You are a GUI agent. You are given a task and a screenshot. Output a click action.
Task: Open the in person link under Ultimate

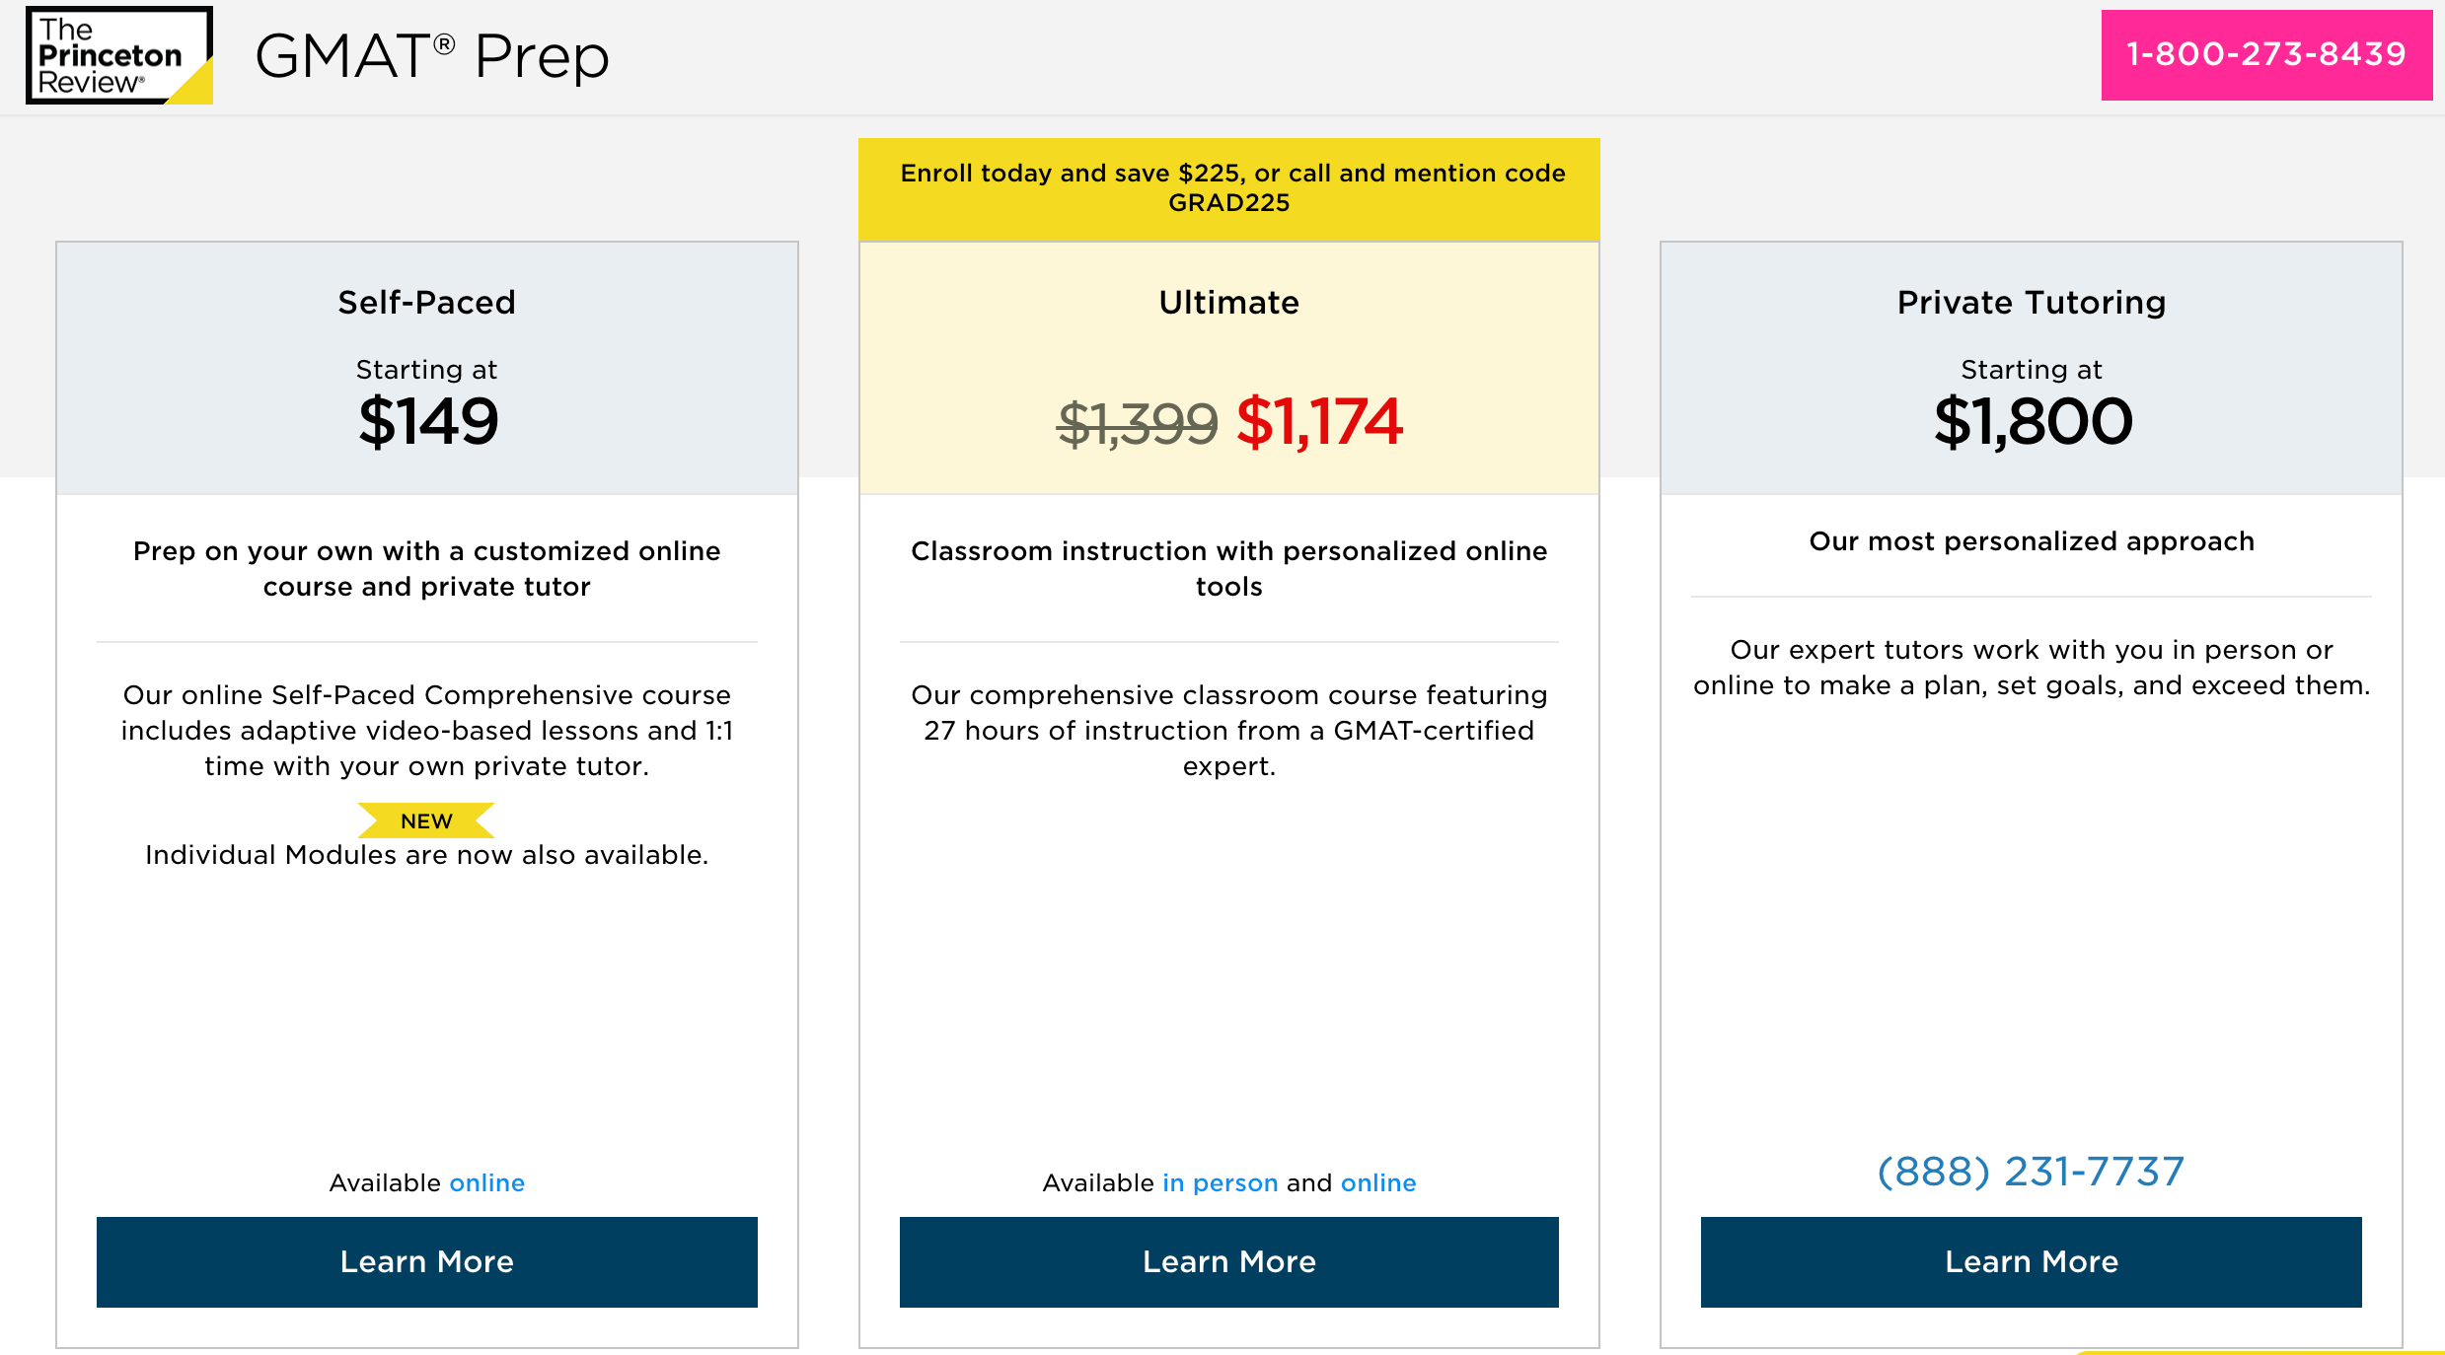pos(1221,1182)
